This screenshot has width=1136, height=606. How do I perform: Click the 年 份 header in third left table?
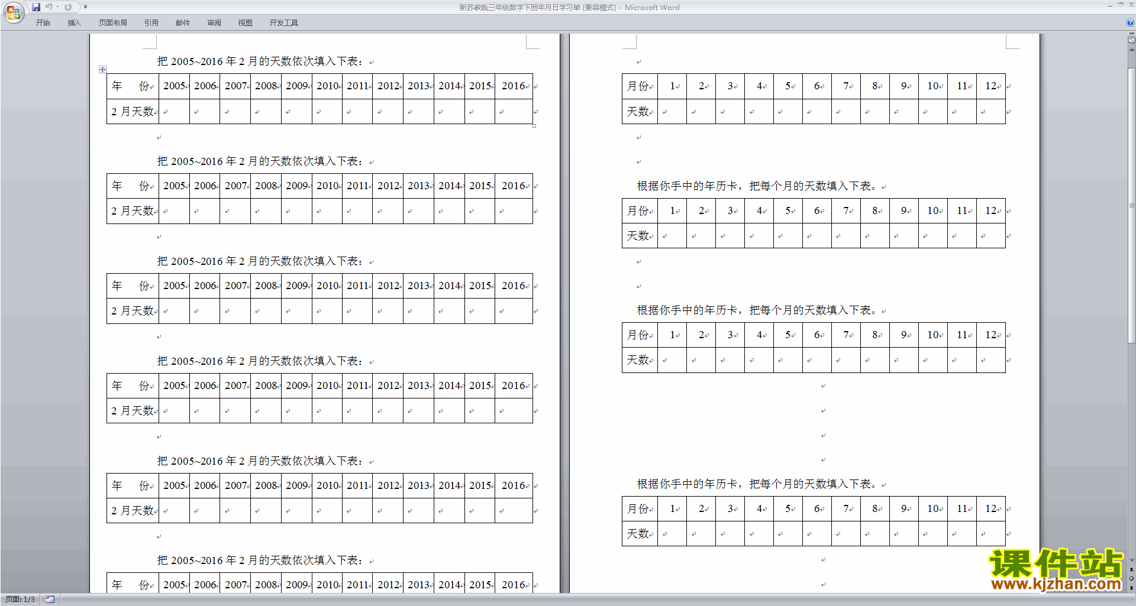133,286
